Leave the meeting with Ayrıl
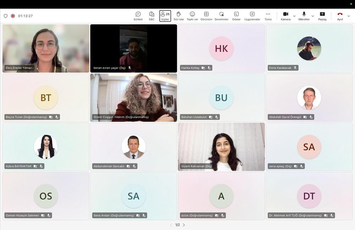 [340, 16]
